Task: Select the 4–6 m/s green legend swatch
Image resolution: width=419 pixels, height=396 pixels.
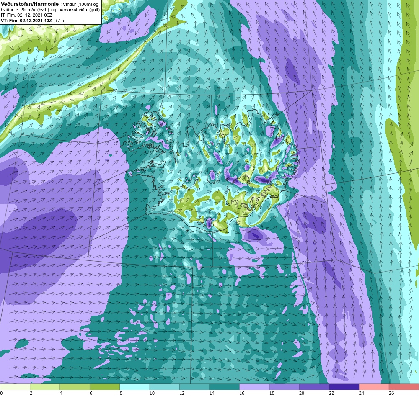Action: tap(75, 387)
